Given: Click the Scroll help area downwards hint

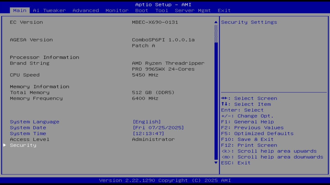Looking at the screenshot, I should (272, 157).
